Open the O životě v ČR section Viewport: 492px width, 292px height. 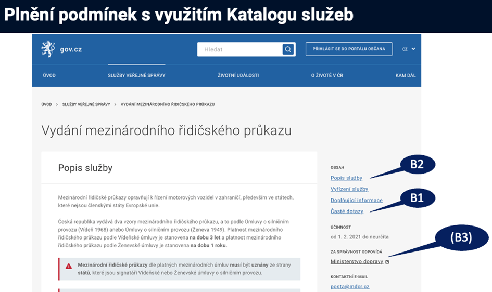click(x=327, y=75)
